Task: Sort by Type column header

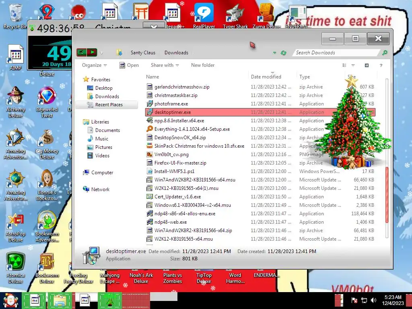Action: click(x=305, y=77)
